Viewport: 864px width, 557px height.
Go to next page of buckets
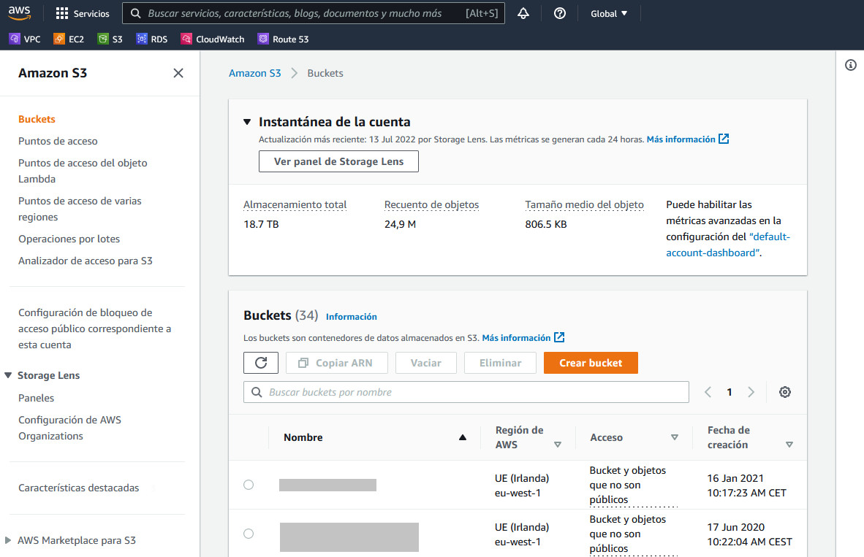tap(751, 392)
